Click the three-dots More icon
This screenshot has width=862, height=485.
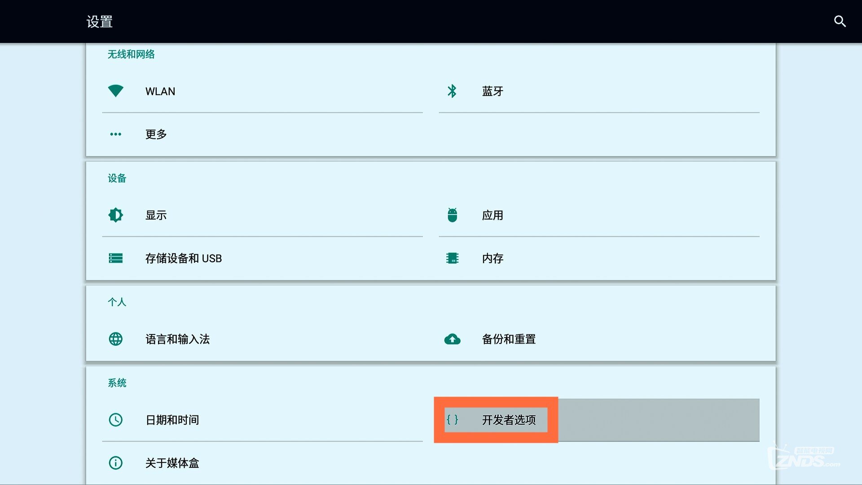tap(115, 134)
